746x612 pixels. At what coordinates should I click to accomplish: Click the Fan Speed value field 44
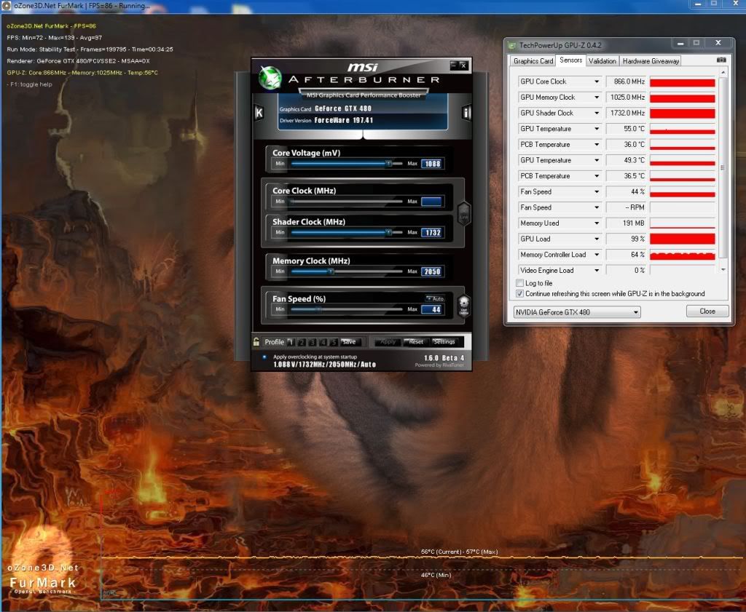click(433, 309)
